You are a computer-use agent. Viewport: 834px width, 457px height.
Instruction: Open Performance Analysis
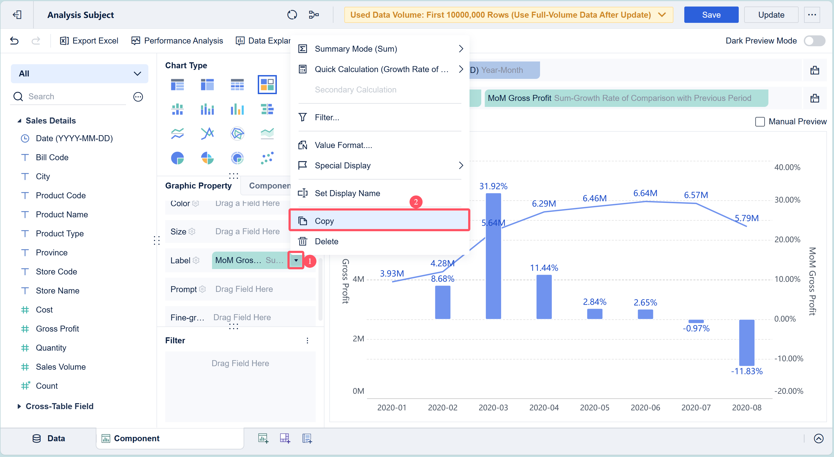[177, 41]
